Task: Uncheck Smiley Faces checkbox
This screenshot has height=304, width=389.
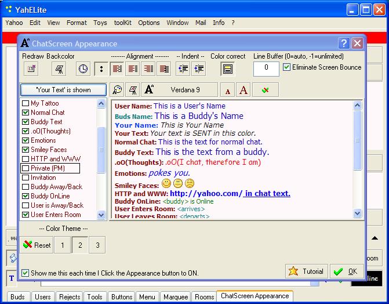Action: (x=26, y=150)
